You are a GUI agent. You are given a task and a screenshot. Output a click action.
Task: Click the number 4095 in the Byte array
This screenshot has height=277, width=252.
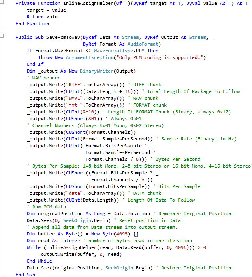point(122,234)
